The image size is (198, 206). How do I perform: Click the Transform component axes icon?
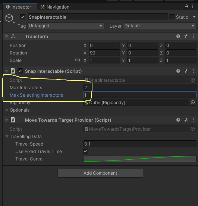point(13,36)
